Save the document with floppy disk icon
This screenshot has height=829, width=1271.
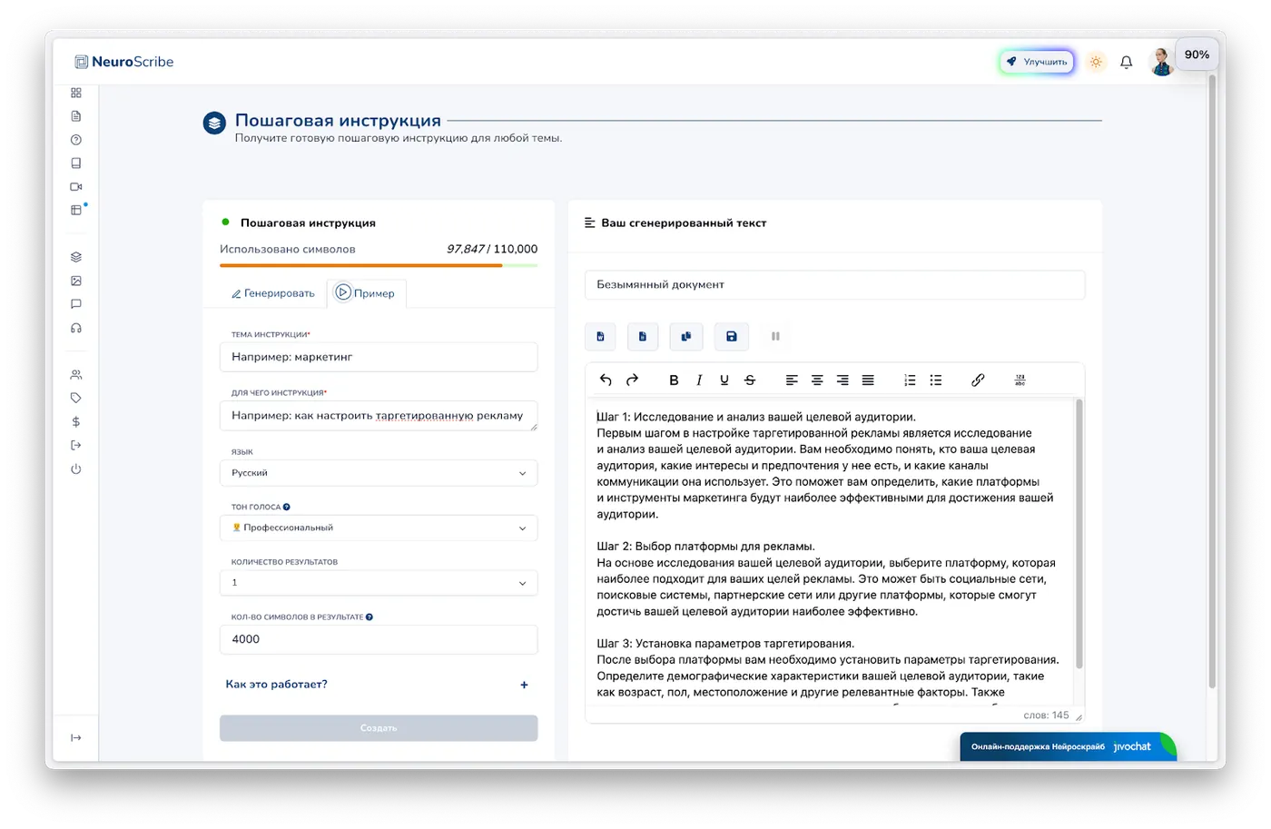tap(732, 337)
